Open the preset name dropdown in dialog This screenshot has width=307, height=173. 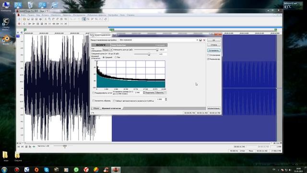[197, 40]
